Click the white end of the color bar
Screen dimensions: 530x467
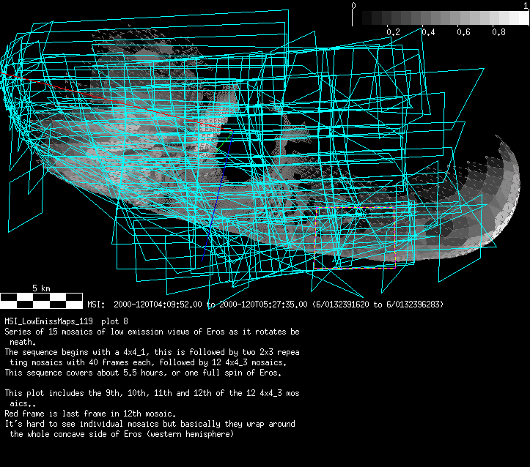pos(522,18)
